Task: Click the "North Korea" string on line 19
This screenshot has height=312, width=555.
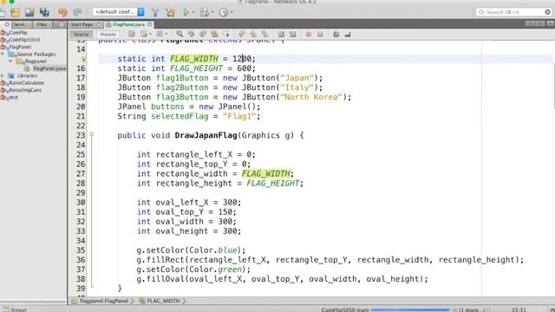Action: click(x=311, y=97)
